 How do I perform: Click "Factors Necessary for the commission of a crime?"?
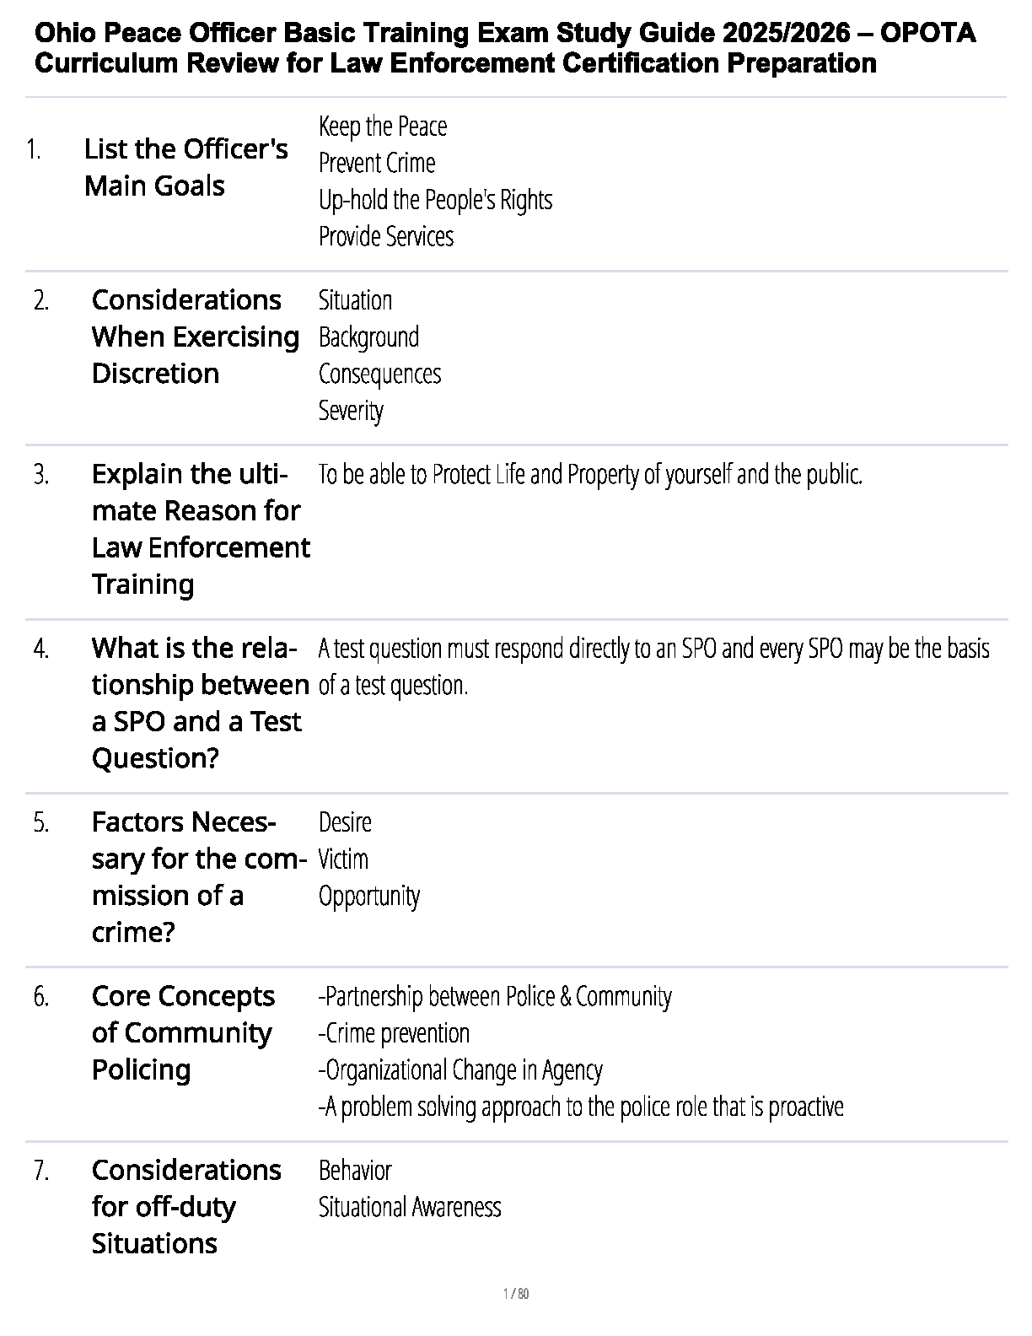(x=198, y=876)
